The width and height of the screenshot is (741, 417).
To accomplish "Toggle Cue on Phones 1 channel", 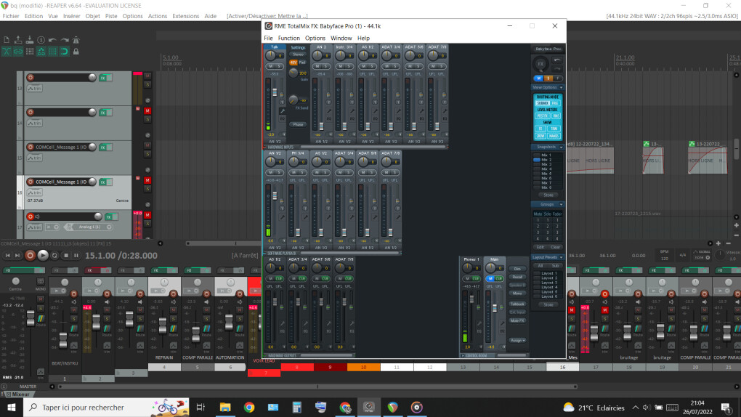I will coord(475,278).
